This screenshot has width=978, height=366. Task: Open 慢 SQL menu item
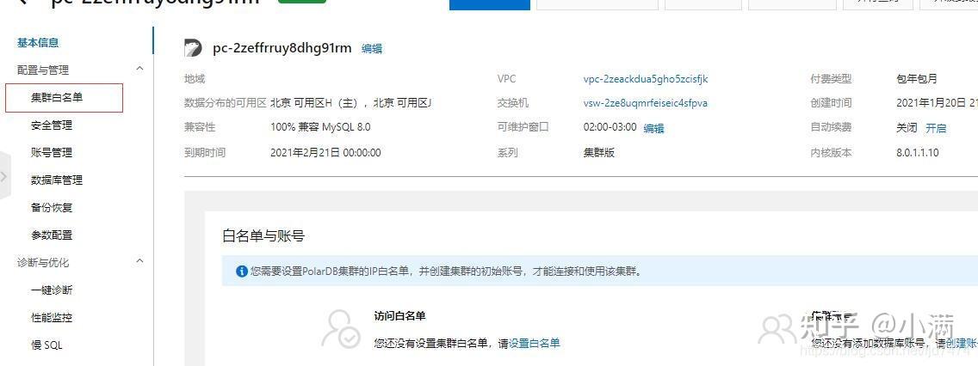[46, 345]
